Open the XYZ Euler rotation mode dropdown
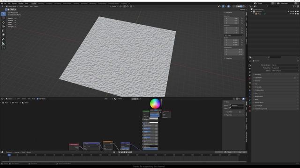 [233, 35]
